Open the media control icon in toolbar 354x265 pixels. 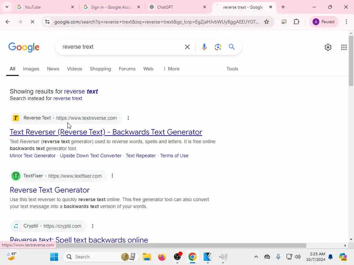tap(284, 22)
